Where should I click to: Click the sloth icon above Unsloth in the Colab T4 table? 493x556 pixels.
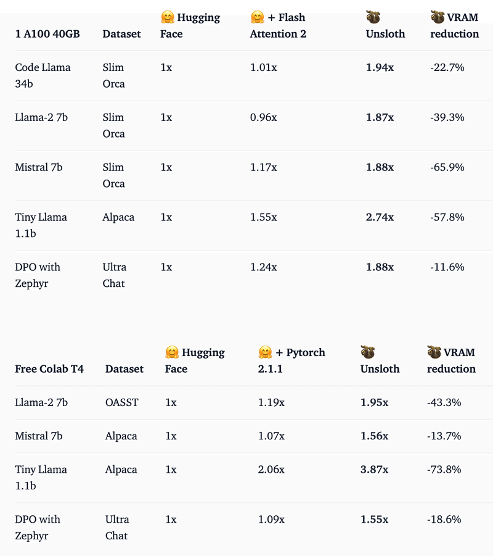tap(367, 352)
